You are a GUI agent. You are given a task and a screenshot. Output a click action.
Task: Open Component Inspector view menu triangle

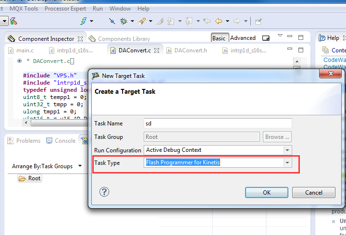pyautogui.click(x=280, y=35)
